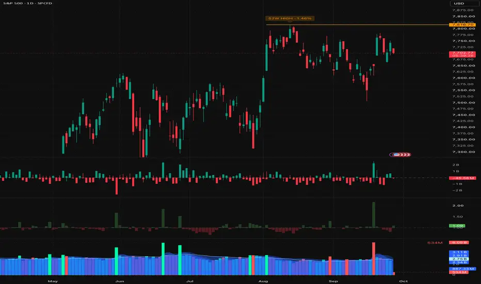The width and height of the screenshot is (481, 284).
Task: Click the red 534M axis label
Action: click(459, 272)
